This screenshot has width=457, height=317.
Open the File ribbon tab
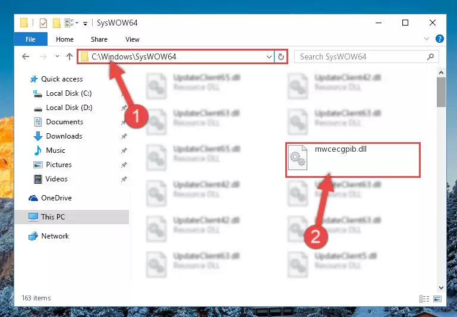point(30,39)
